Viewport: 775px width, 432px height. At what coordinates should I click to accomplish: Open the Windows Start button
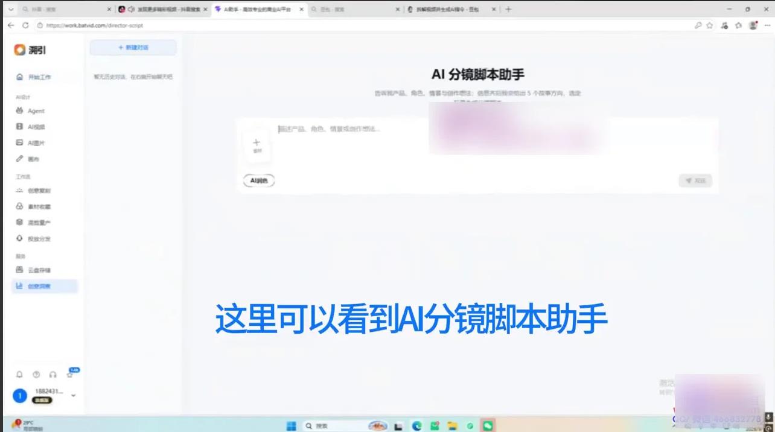click(292, 425)
